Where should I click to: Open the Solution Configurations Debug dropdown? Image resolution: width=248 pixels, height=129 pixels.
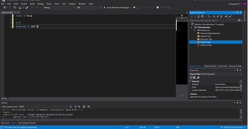pyautogui.click(x=59, y=8)
